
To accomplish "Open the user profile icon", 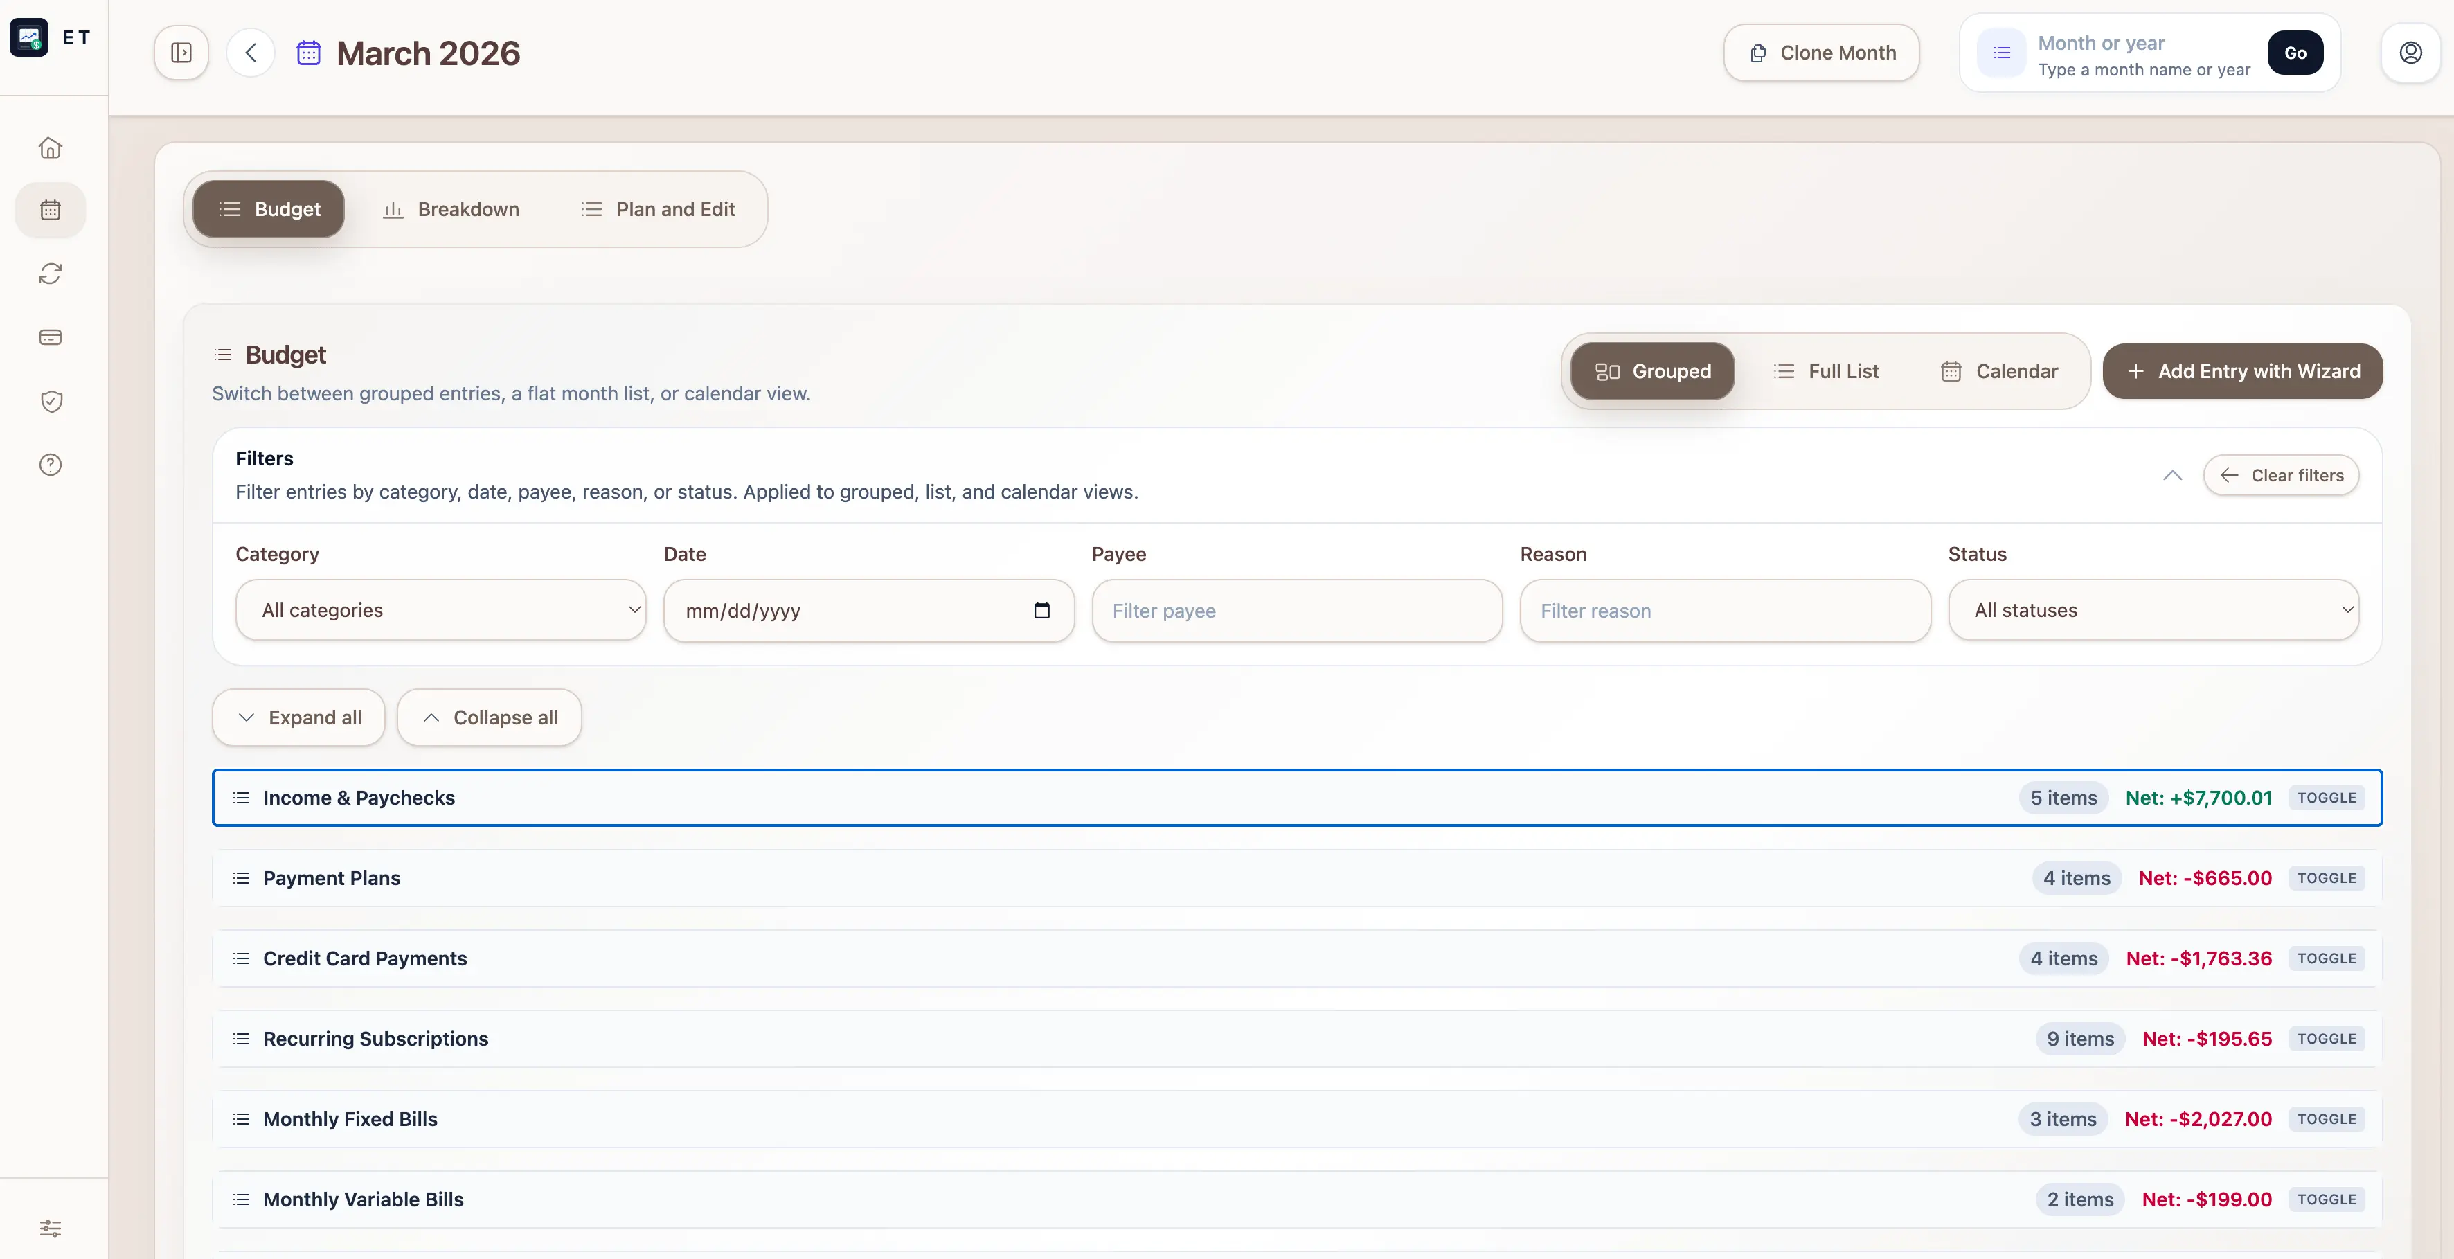I will [2410, 53].
